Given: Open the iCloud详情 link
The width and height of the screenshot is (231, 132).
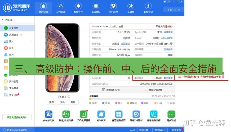Looking at the screenshot, I should 167,38.
